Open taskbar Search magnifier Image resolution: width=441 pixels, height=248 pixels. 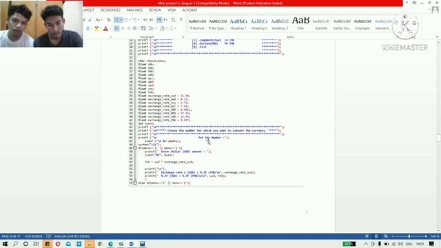click(15, 244)
